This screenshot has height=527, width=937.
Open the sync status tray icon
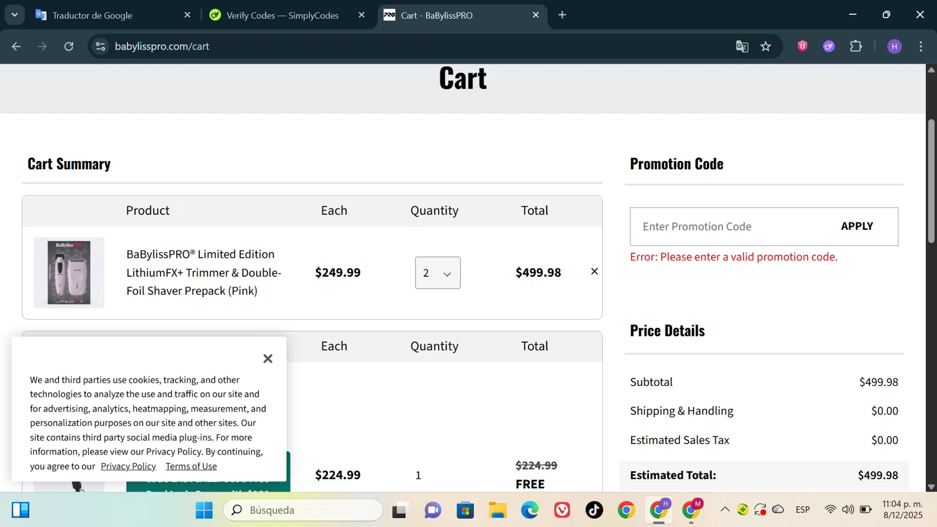coord(760,510)
